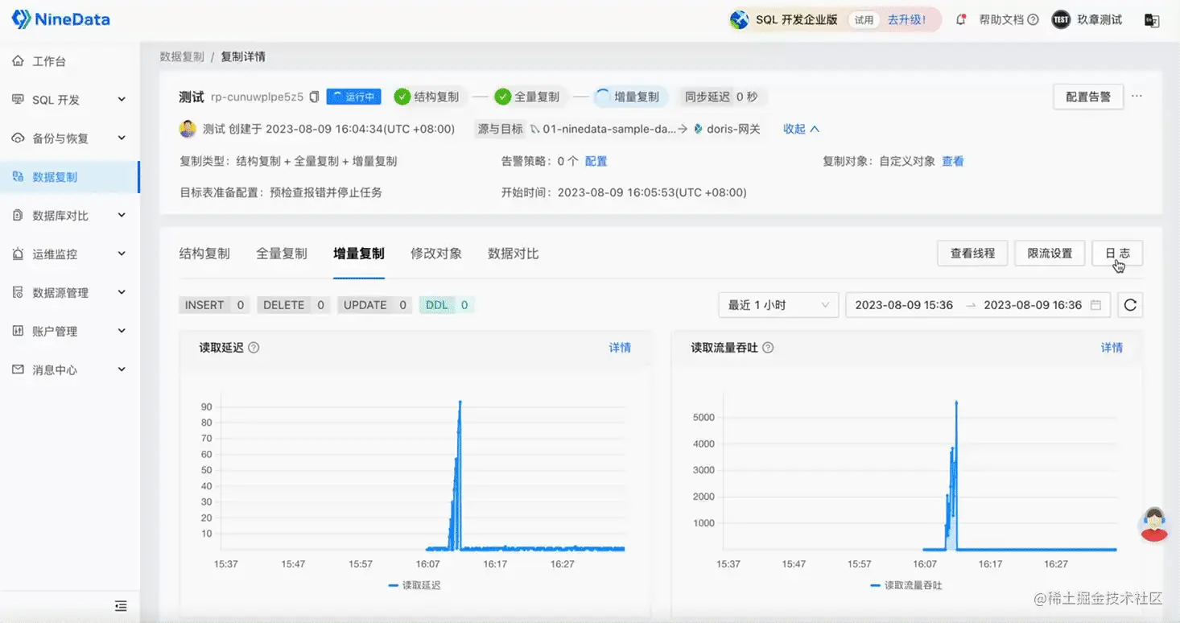Expand the 消息中心 sidebar chevron
Image resolution: width=1180 pixels, height=623 pixels.
tap(122, 370)
